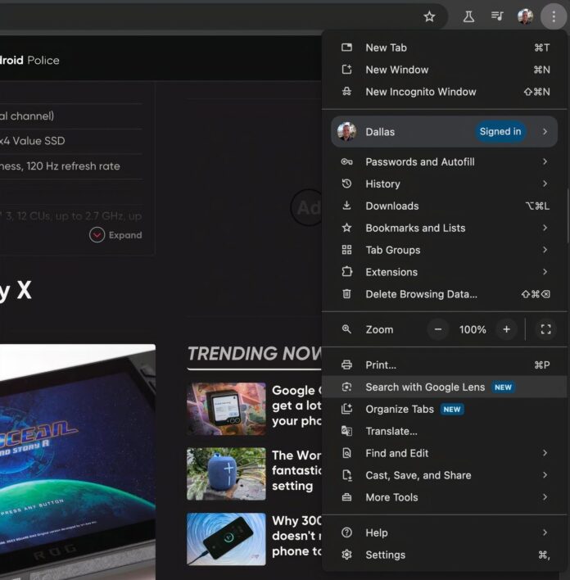Expand the Tab Groups submenu arrow
This screenshot has height=580, width=570.
coord(545,250)
